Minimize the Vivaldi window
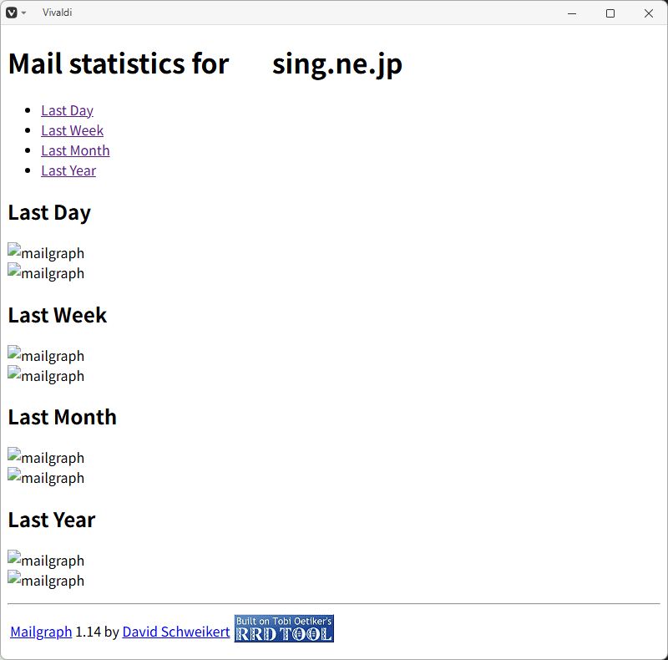The image size is (668, 660). pos(572,13)
